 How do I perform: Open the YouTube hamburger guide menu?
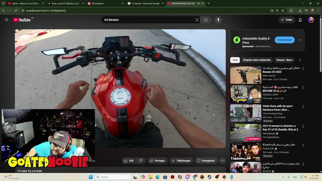[7, 20]
